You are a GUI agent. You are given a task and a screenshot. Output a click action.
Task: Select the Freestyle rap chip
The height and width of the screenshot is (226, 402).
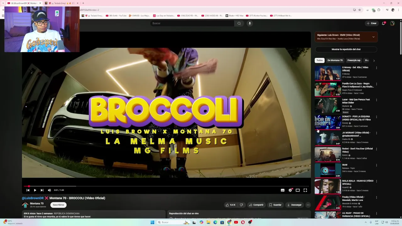click(x=354, y=60)
